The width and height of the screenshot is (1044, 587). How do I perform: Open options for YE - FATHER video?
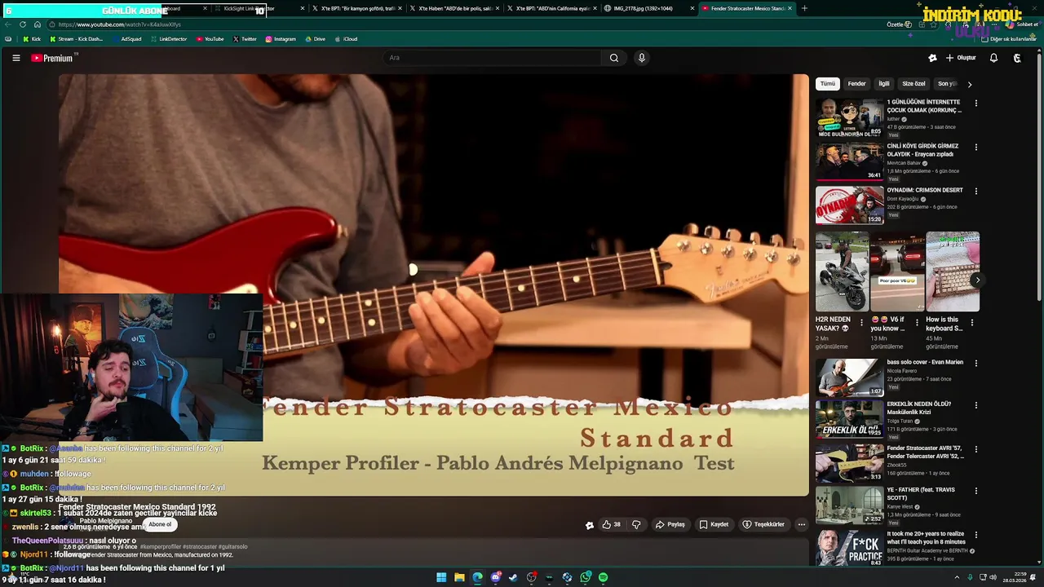(x=975, y=492)
